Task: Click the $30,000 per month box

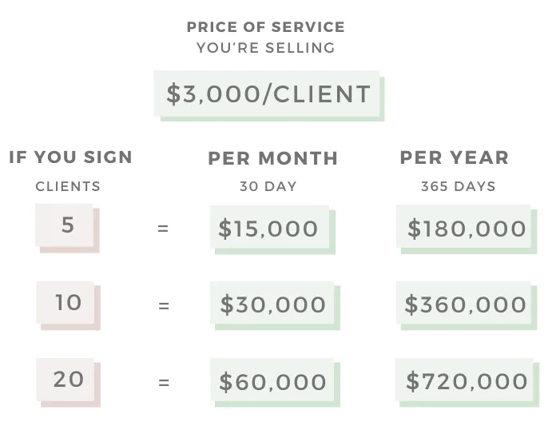Action: [272, 305]
